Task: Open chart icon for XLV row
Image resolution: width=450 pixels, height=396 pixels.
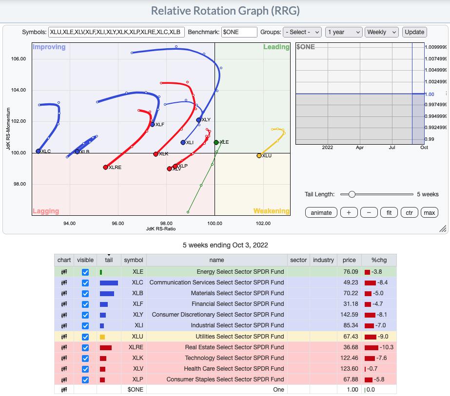Action: pyautogui.click(x=64, y=369)
